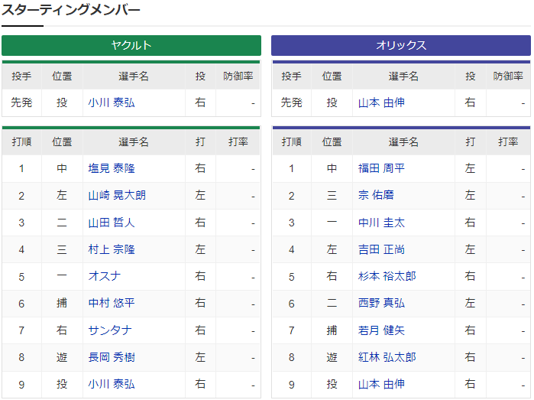
Task: Open 小川 泰弘 link in starting pitcher row
Action: click(112, 102)
